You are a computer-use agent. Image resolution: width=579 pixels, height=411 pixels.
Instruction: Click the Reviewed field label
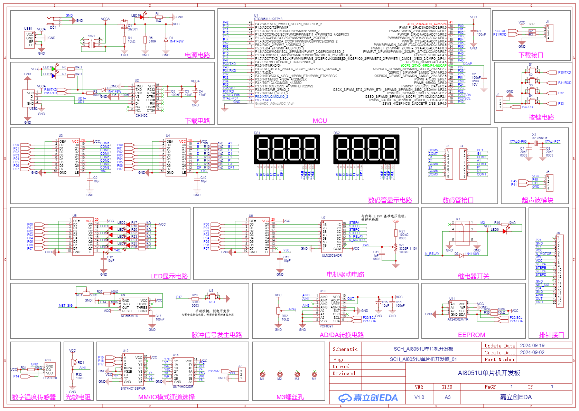(x=344, y=373)
